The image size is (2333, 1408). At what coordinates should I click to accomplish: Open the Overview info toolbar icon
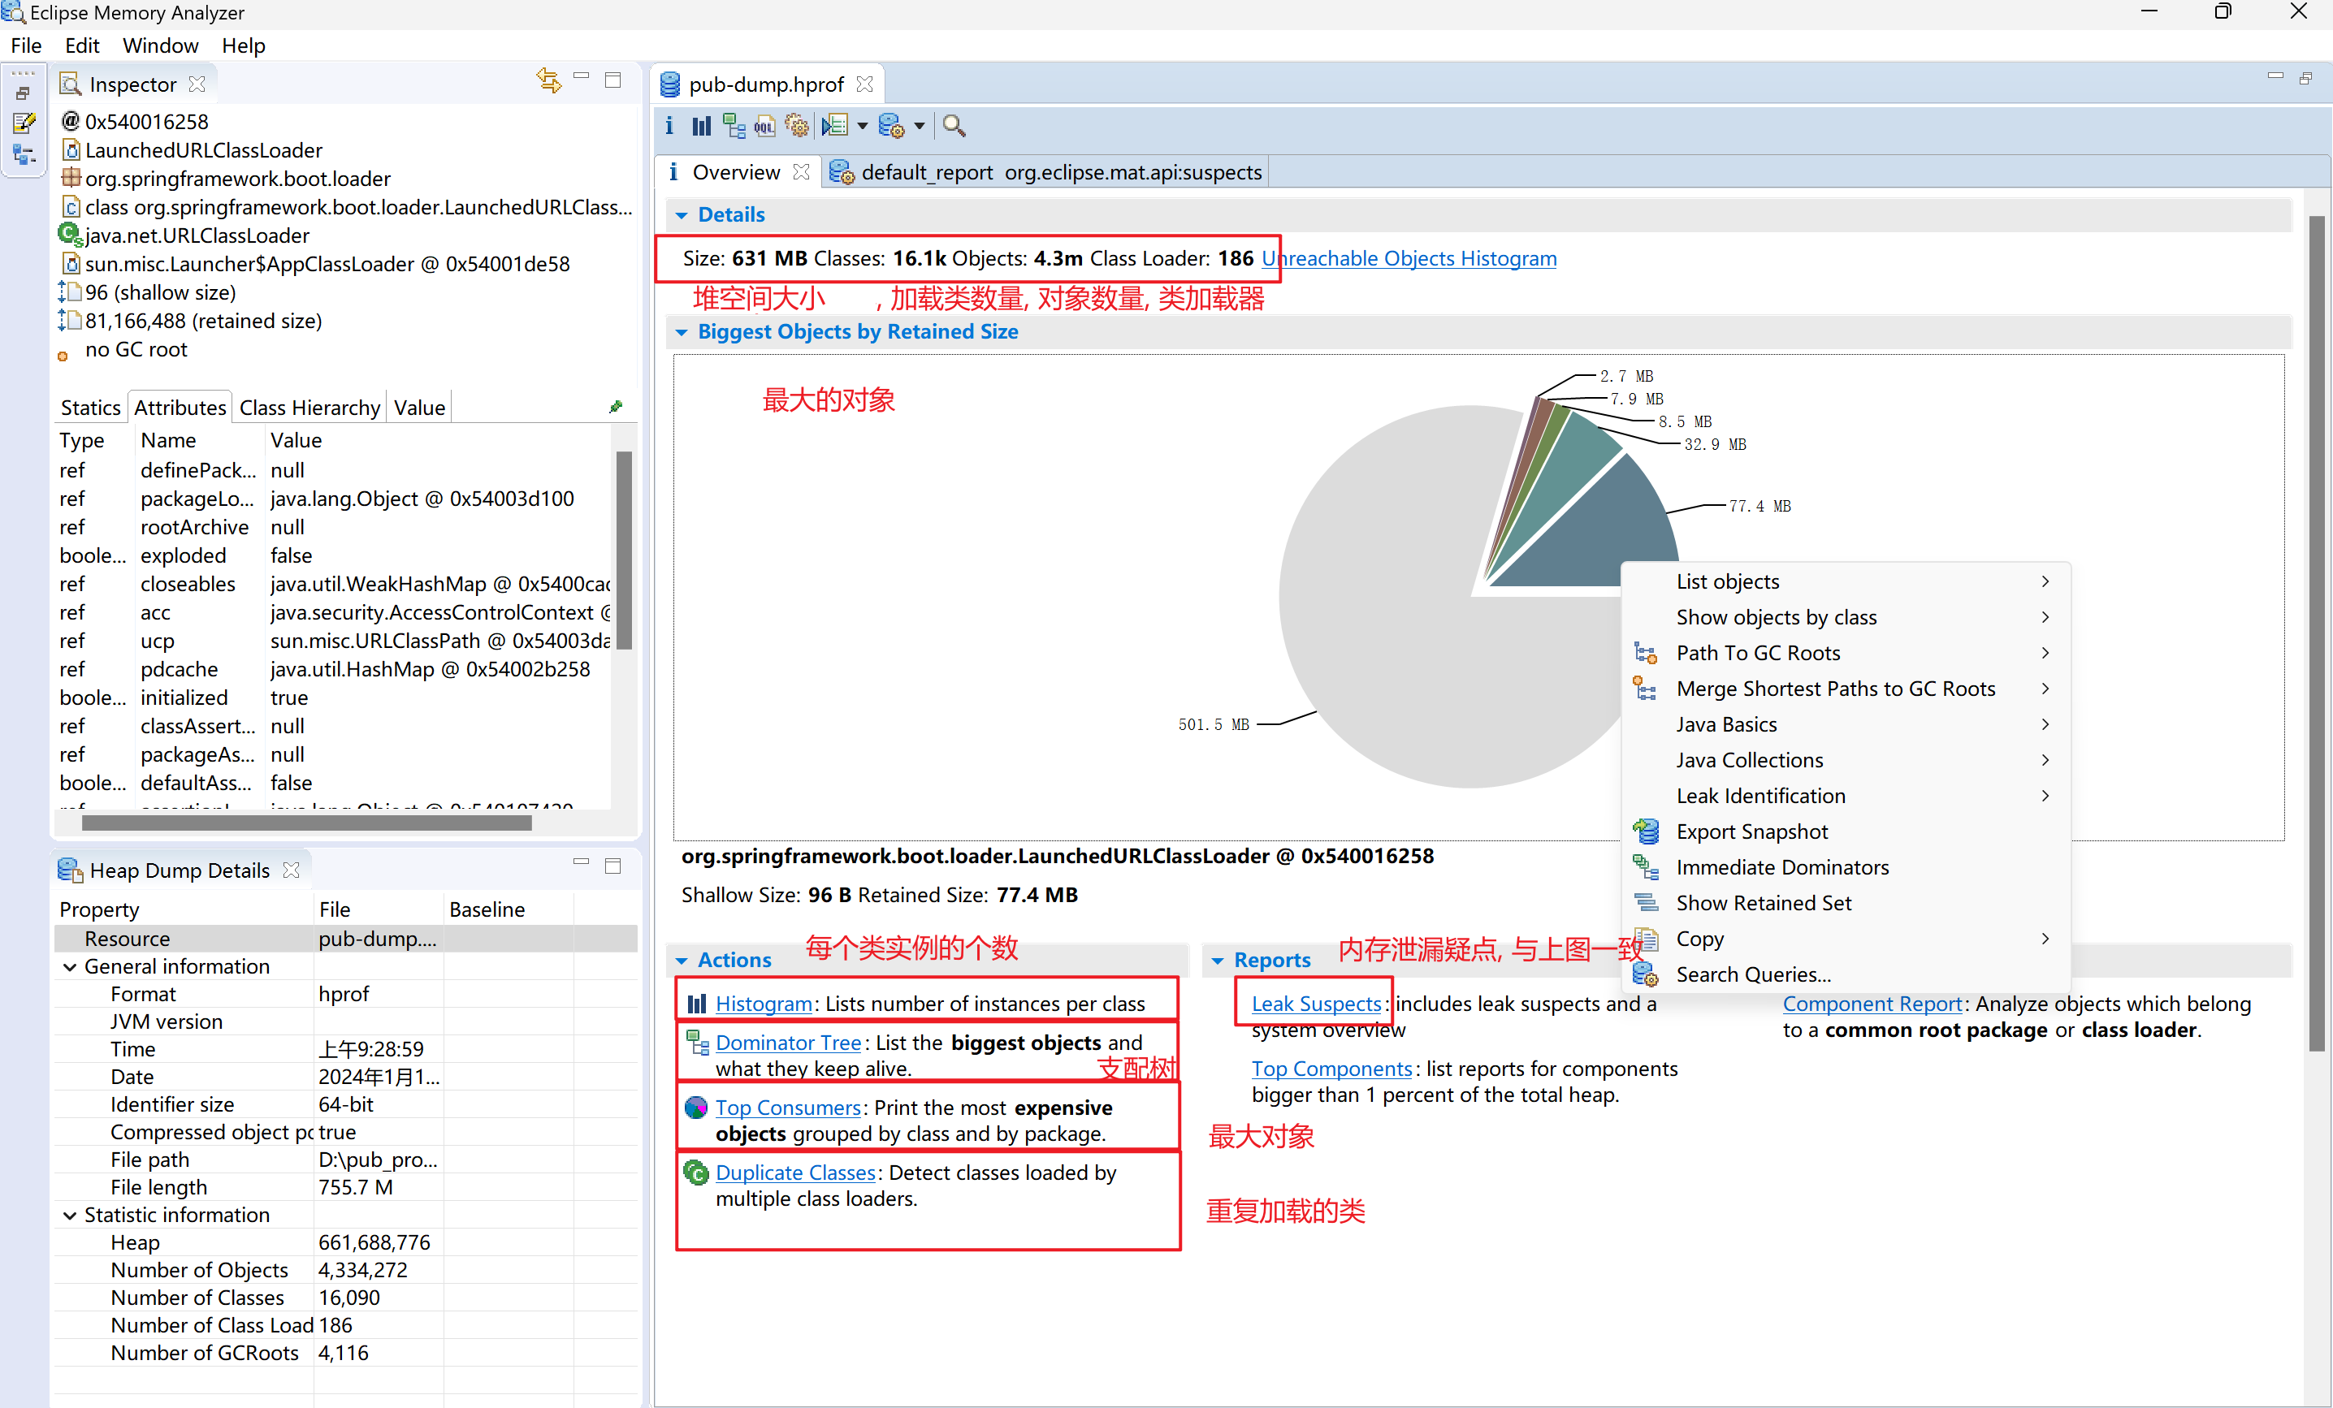click(x=669, y=126)
